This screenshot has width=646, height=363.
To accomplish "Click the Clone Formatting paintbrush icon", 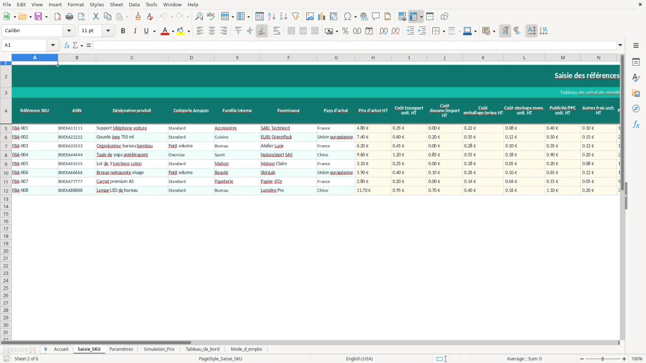I will (138, 17).
